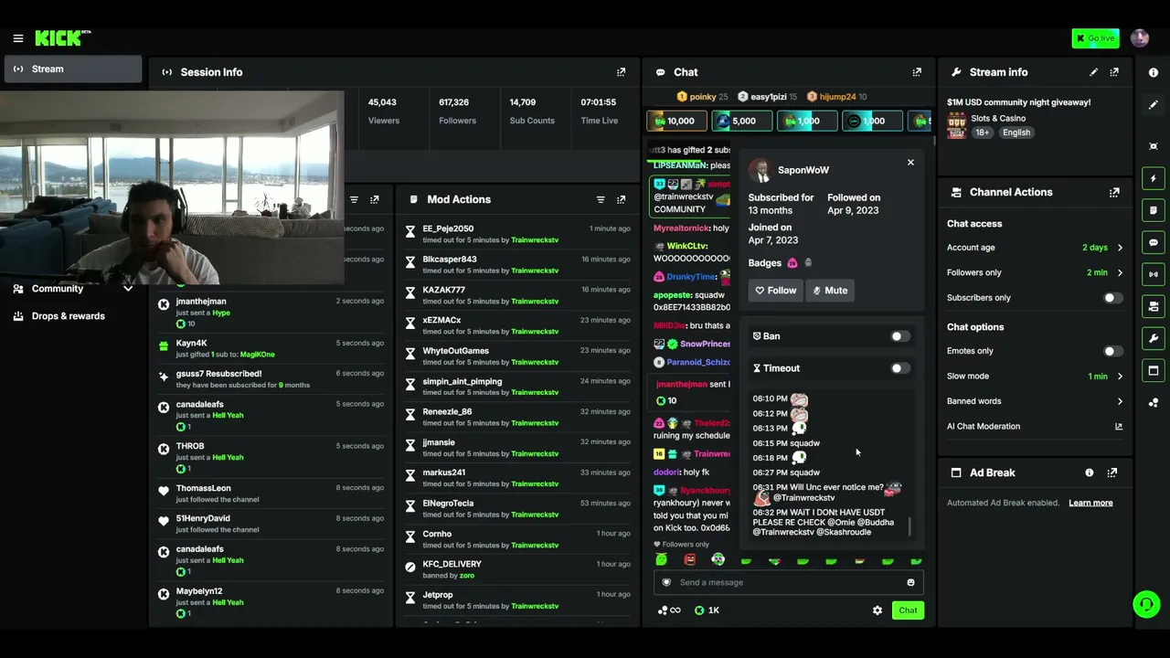Click the Send a message input field
The width and height of the screenshot is (1170, 658).
coord(788,582)
